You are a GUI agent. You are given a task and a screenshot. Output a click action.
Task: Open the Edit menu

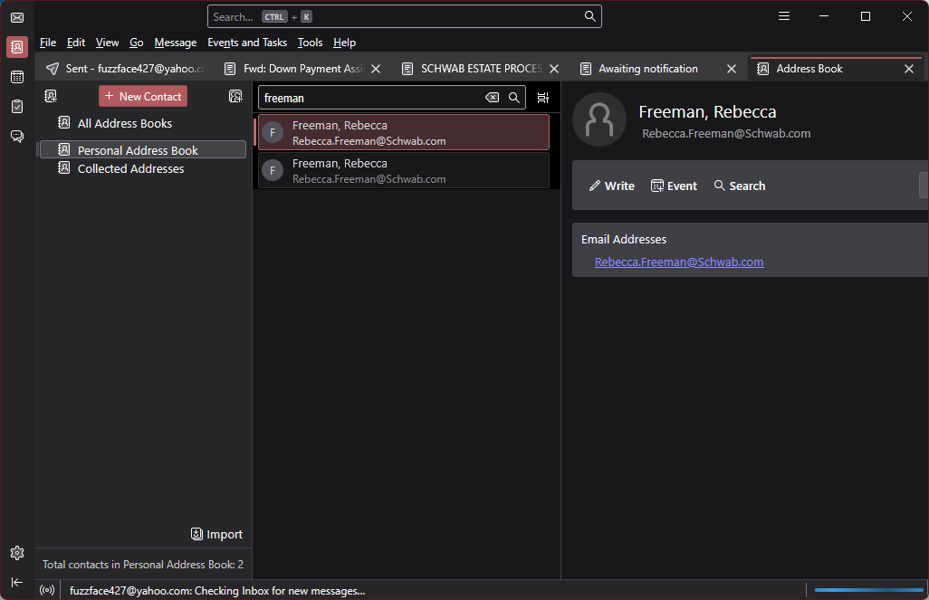pyautogui.click(x=76, y=43)
